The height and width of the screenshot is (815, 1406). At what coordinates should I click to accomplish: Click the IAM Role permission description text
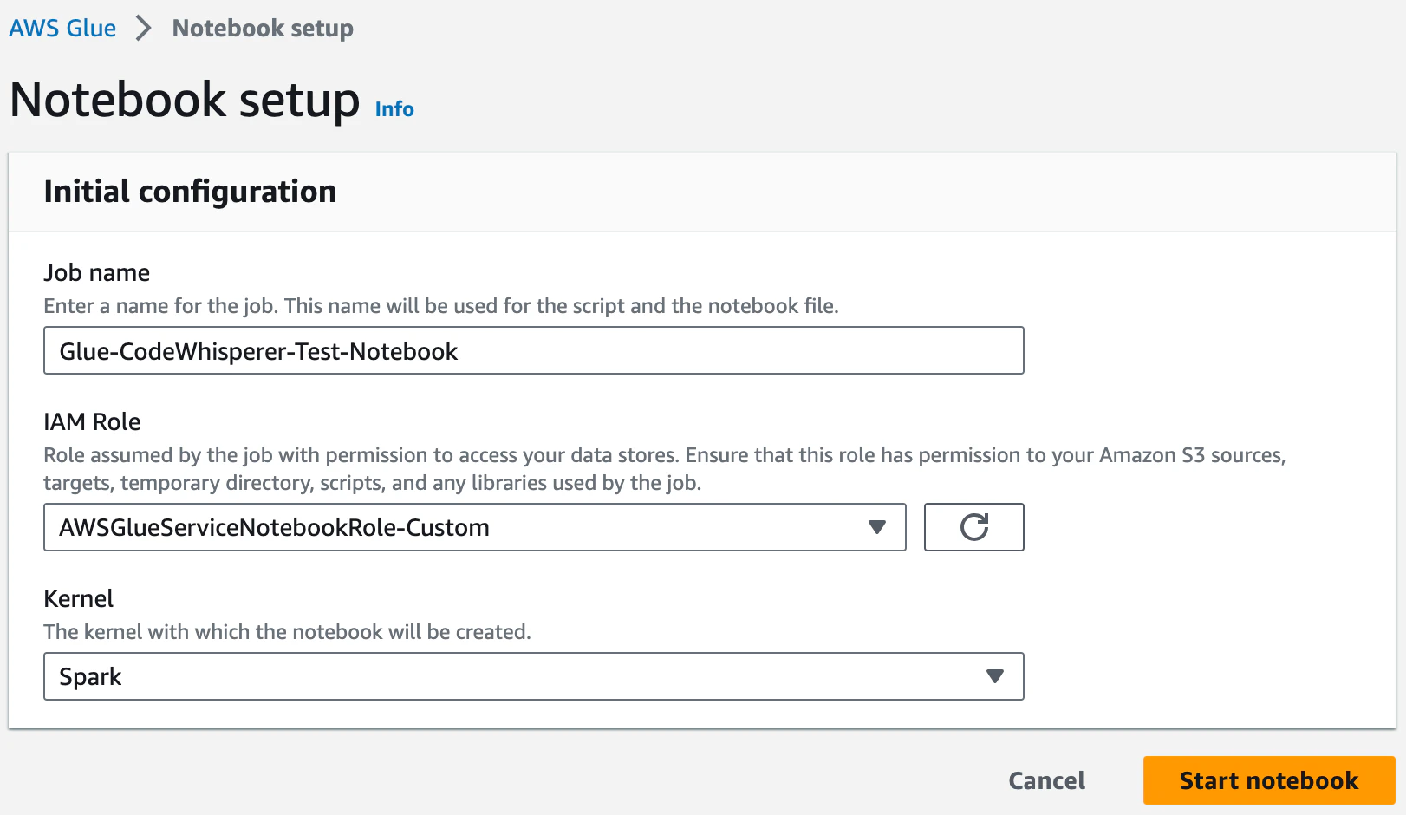[663, 468]
